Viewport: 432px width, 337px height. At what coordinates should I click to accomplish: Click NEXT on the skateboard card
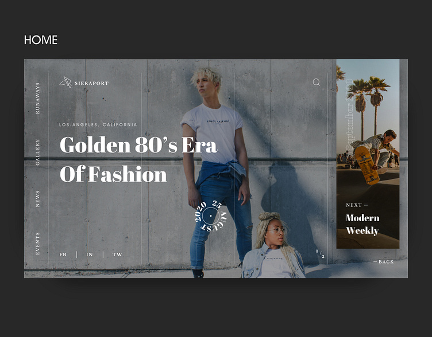tap(357, 205)
